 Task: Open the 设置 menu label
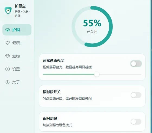16,69
